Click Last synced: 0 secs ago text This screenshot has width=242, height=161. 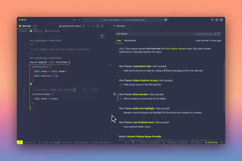[x=208, y=40]
